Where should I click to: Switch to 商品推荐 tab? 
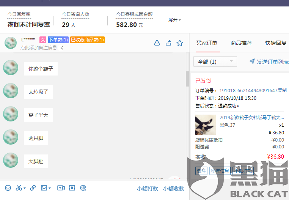[241, 43]
